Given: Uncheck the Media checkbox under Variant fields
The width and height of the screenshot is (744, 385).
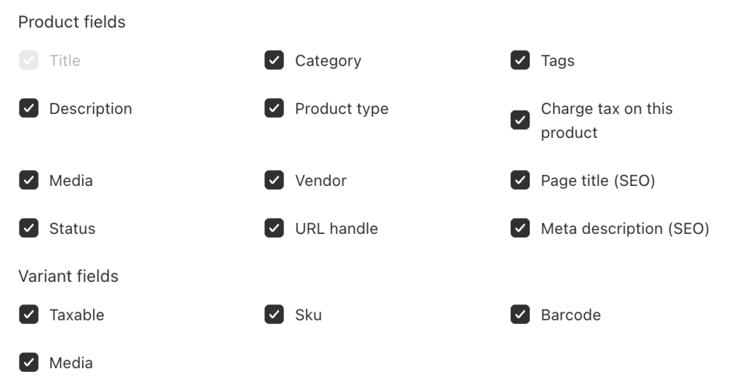Looking at the screenshot, I should [x=28, y=362].
